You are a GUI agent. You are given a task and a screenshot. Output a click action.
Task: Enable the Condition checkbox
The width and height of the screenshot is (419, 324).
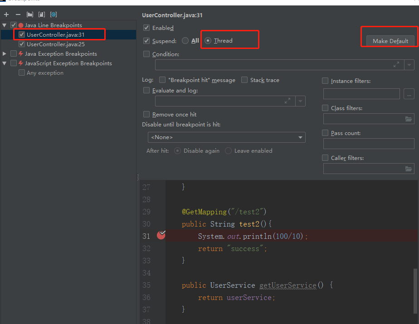coord(146,54)
